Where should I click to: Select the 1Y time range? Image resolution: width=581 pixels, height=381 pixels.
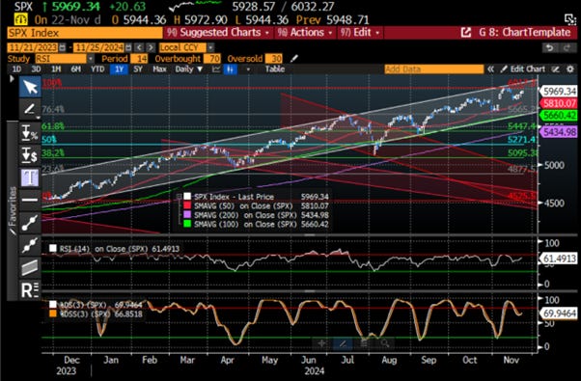[x=119, y=69]
